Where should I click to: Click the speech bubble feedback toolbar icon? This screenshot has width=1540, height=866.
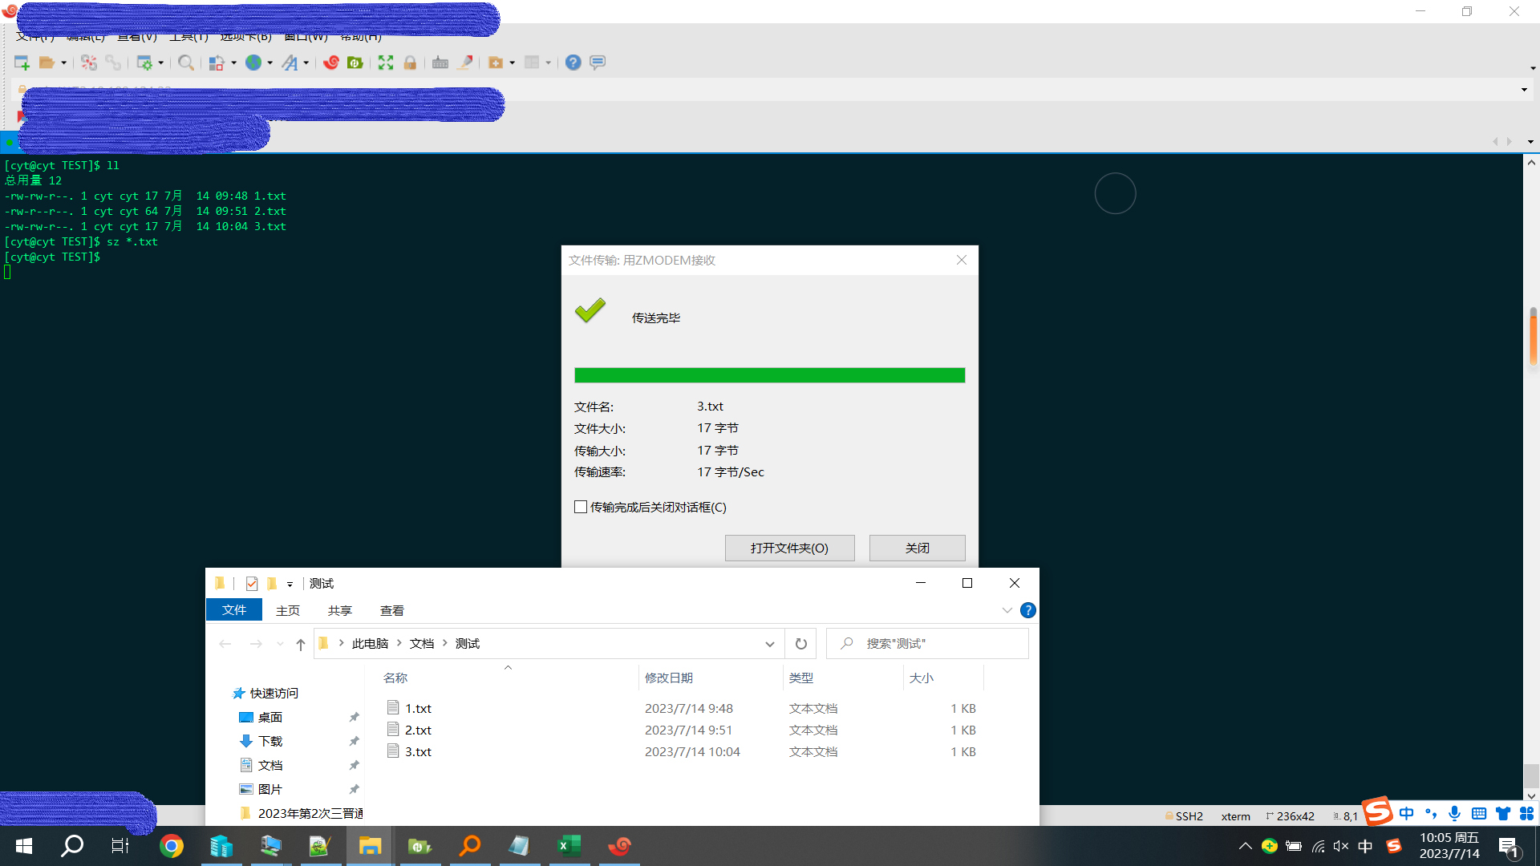coord(598,63)
